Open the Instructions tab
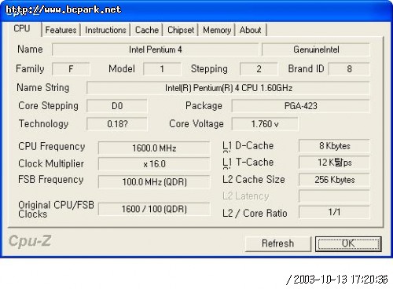Image resolution: width=393 pixels, height=289 pixels. (105, 30)
